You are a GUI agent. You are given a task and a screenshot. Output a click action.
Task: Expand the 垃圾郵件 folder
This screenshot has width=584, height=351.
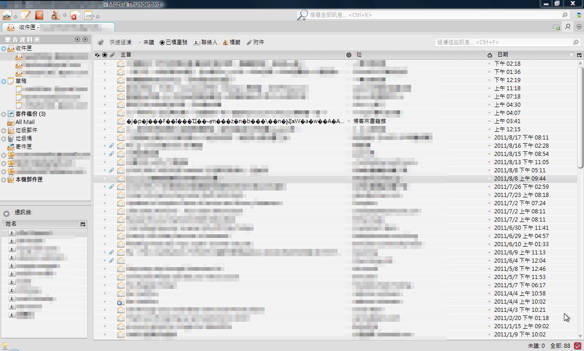coord(4,130)
